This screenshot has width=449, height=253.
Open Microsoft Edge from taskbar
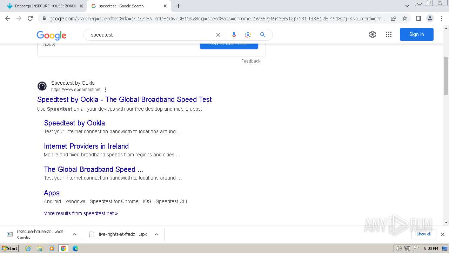[x=75, y=248]
